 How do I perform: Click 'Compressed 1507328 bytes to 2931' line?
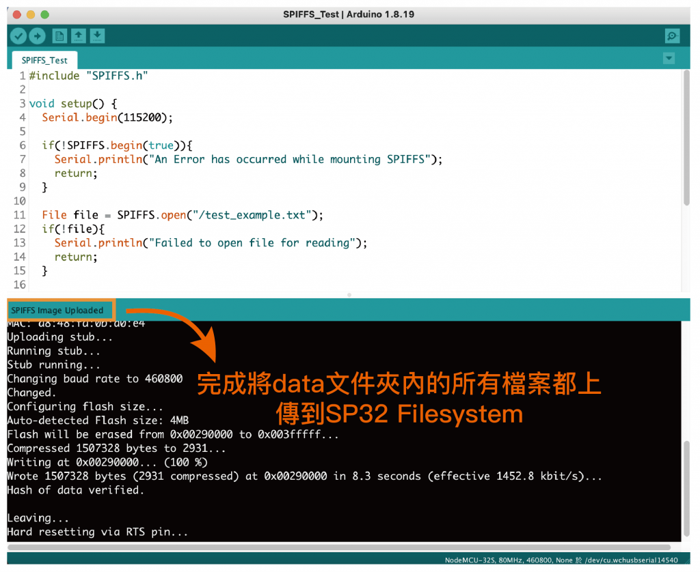[116, 448]
